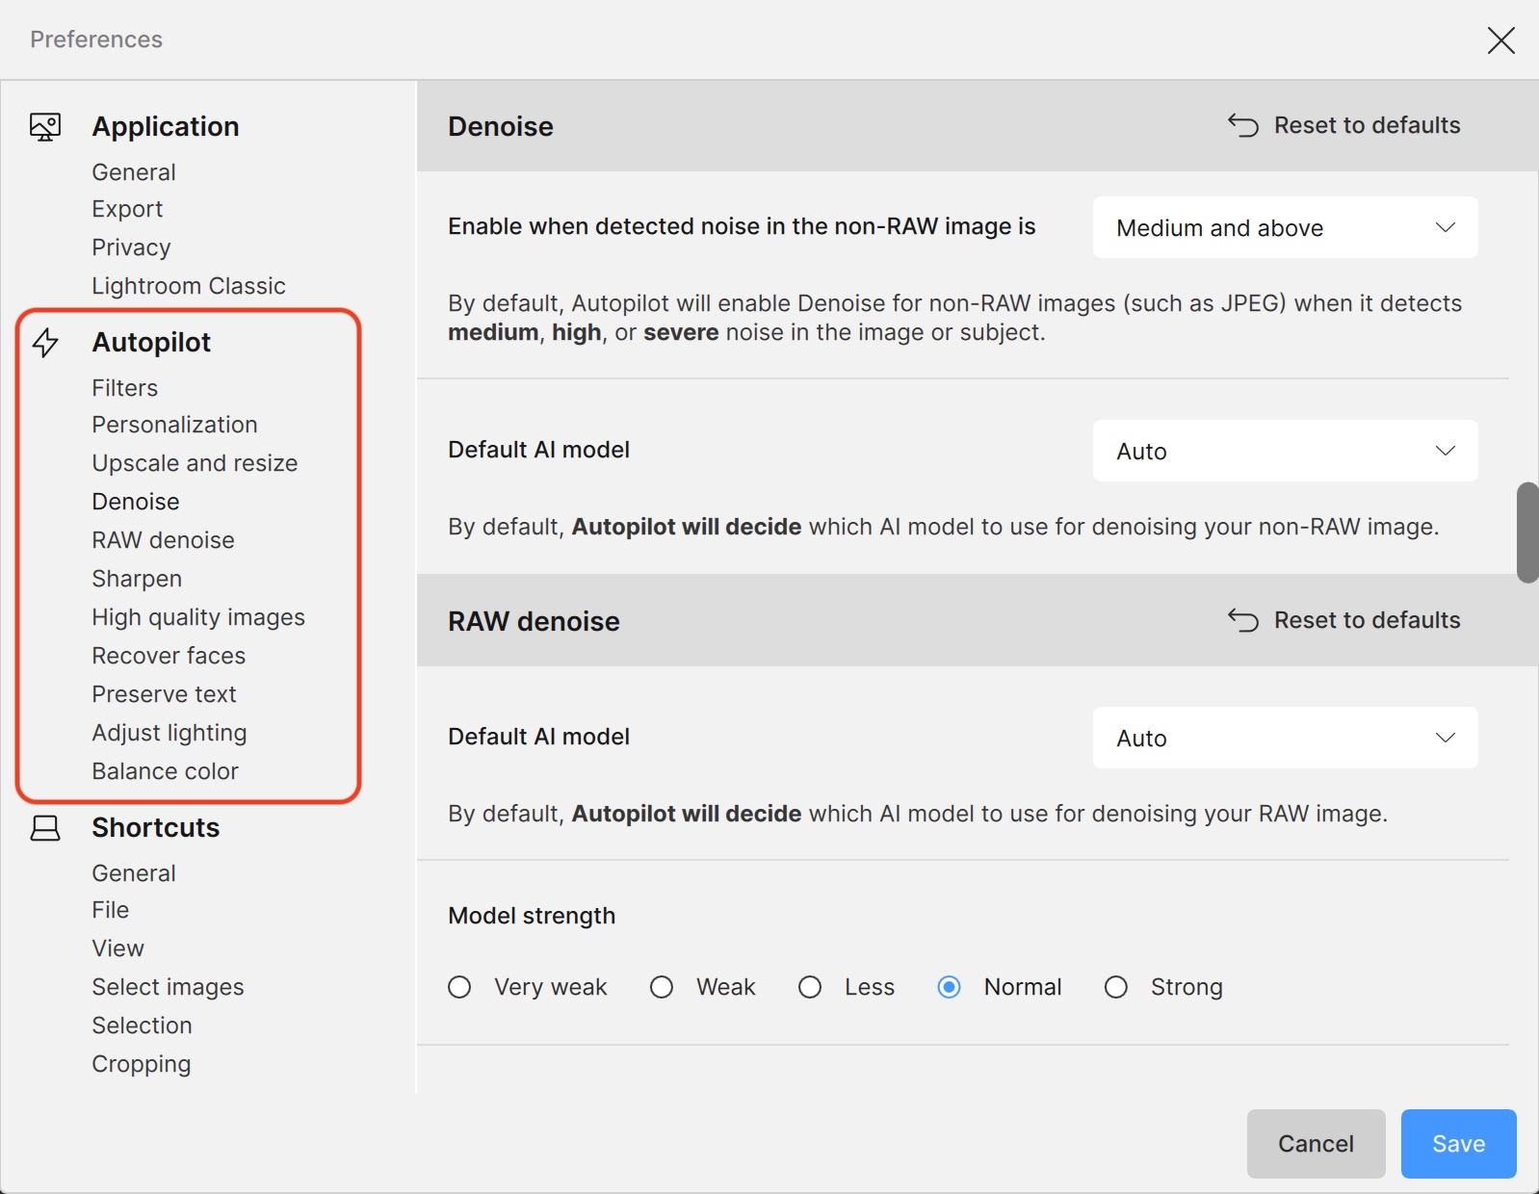The image size is (1539, 1194).
Task: Click the Autopilot lightning bolt icon
Action: click(45, 343)
